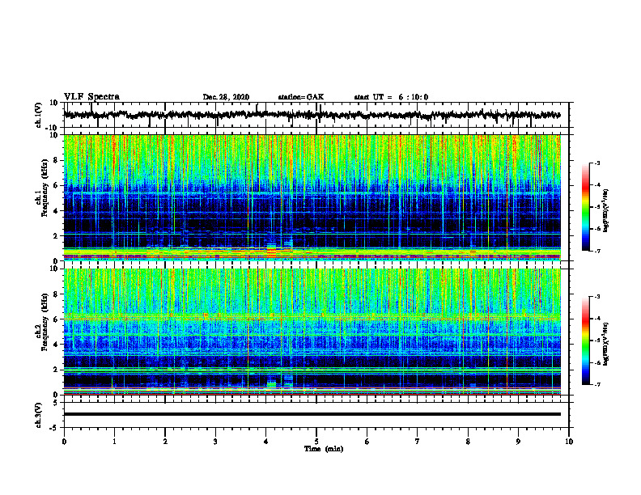The image size is (641, 495).
Task: Click the "station=GAK" header label
Action: 301,97
